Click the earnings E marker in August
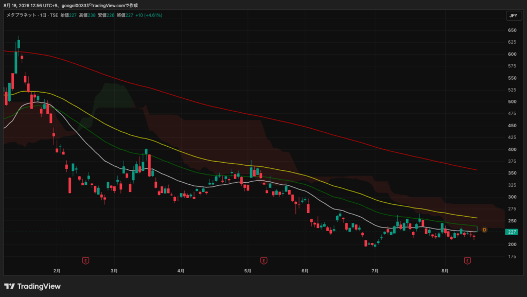The image size is (527, 297). (467, 261)
